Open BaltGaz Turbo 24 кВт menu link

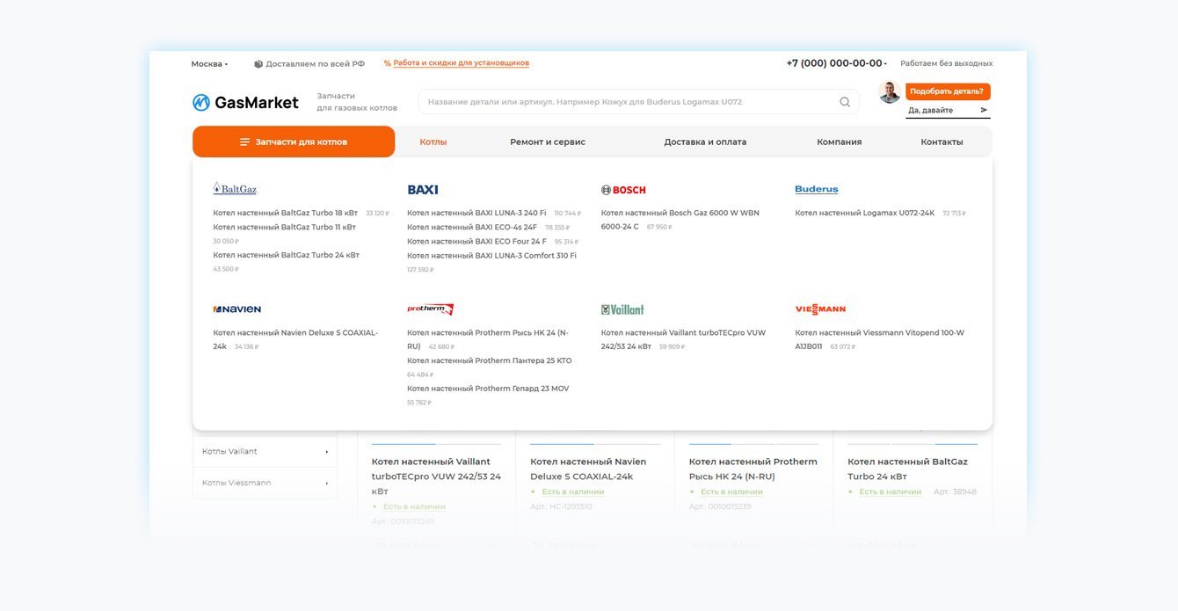(287, 255)
